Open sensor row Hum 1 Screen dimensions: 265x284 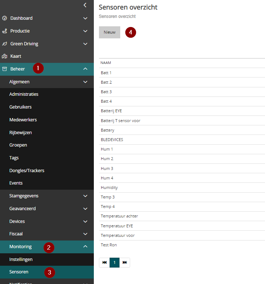[x=182, y=149]
